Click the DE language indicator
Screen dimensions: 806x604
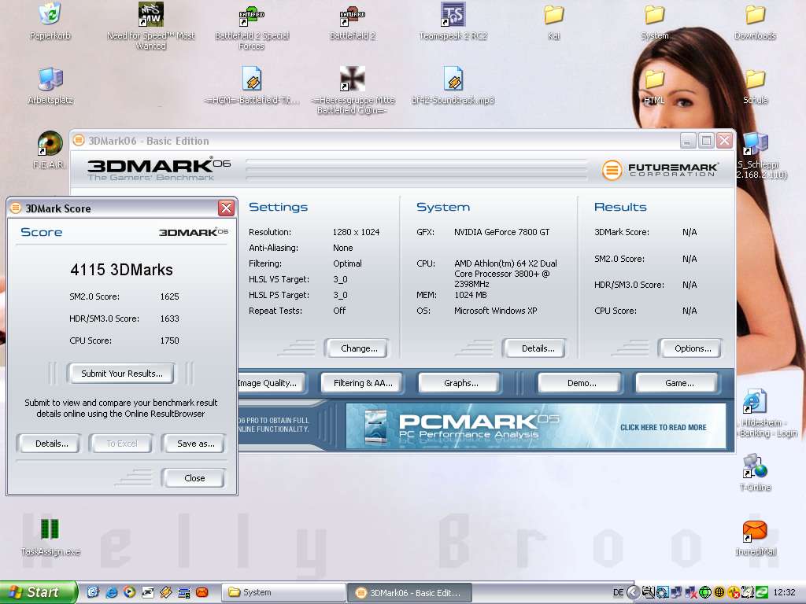(x=618, y=592)
